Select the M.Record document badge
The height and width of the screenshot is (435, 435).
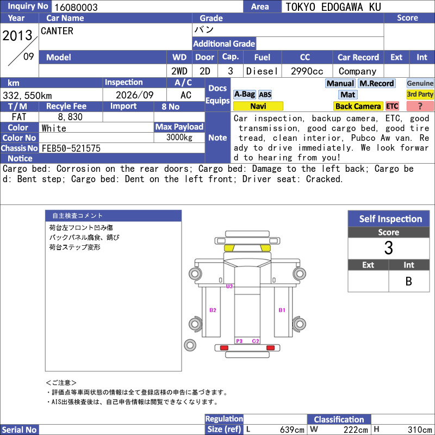(x=376, y=83)
